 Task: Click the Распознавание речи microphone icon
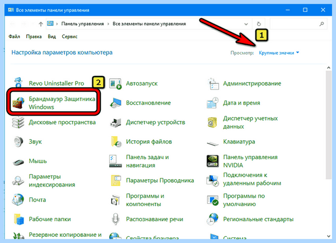(116, 219)
